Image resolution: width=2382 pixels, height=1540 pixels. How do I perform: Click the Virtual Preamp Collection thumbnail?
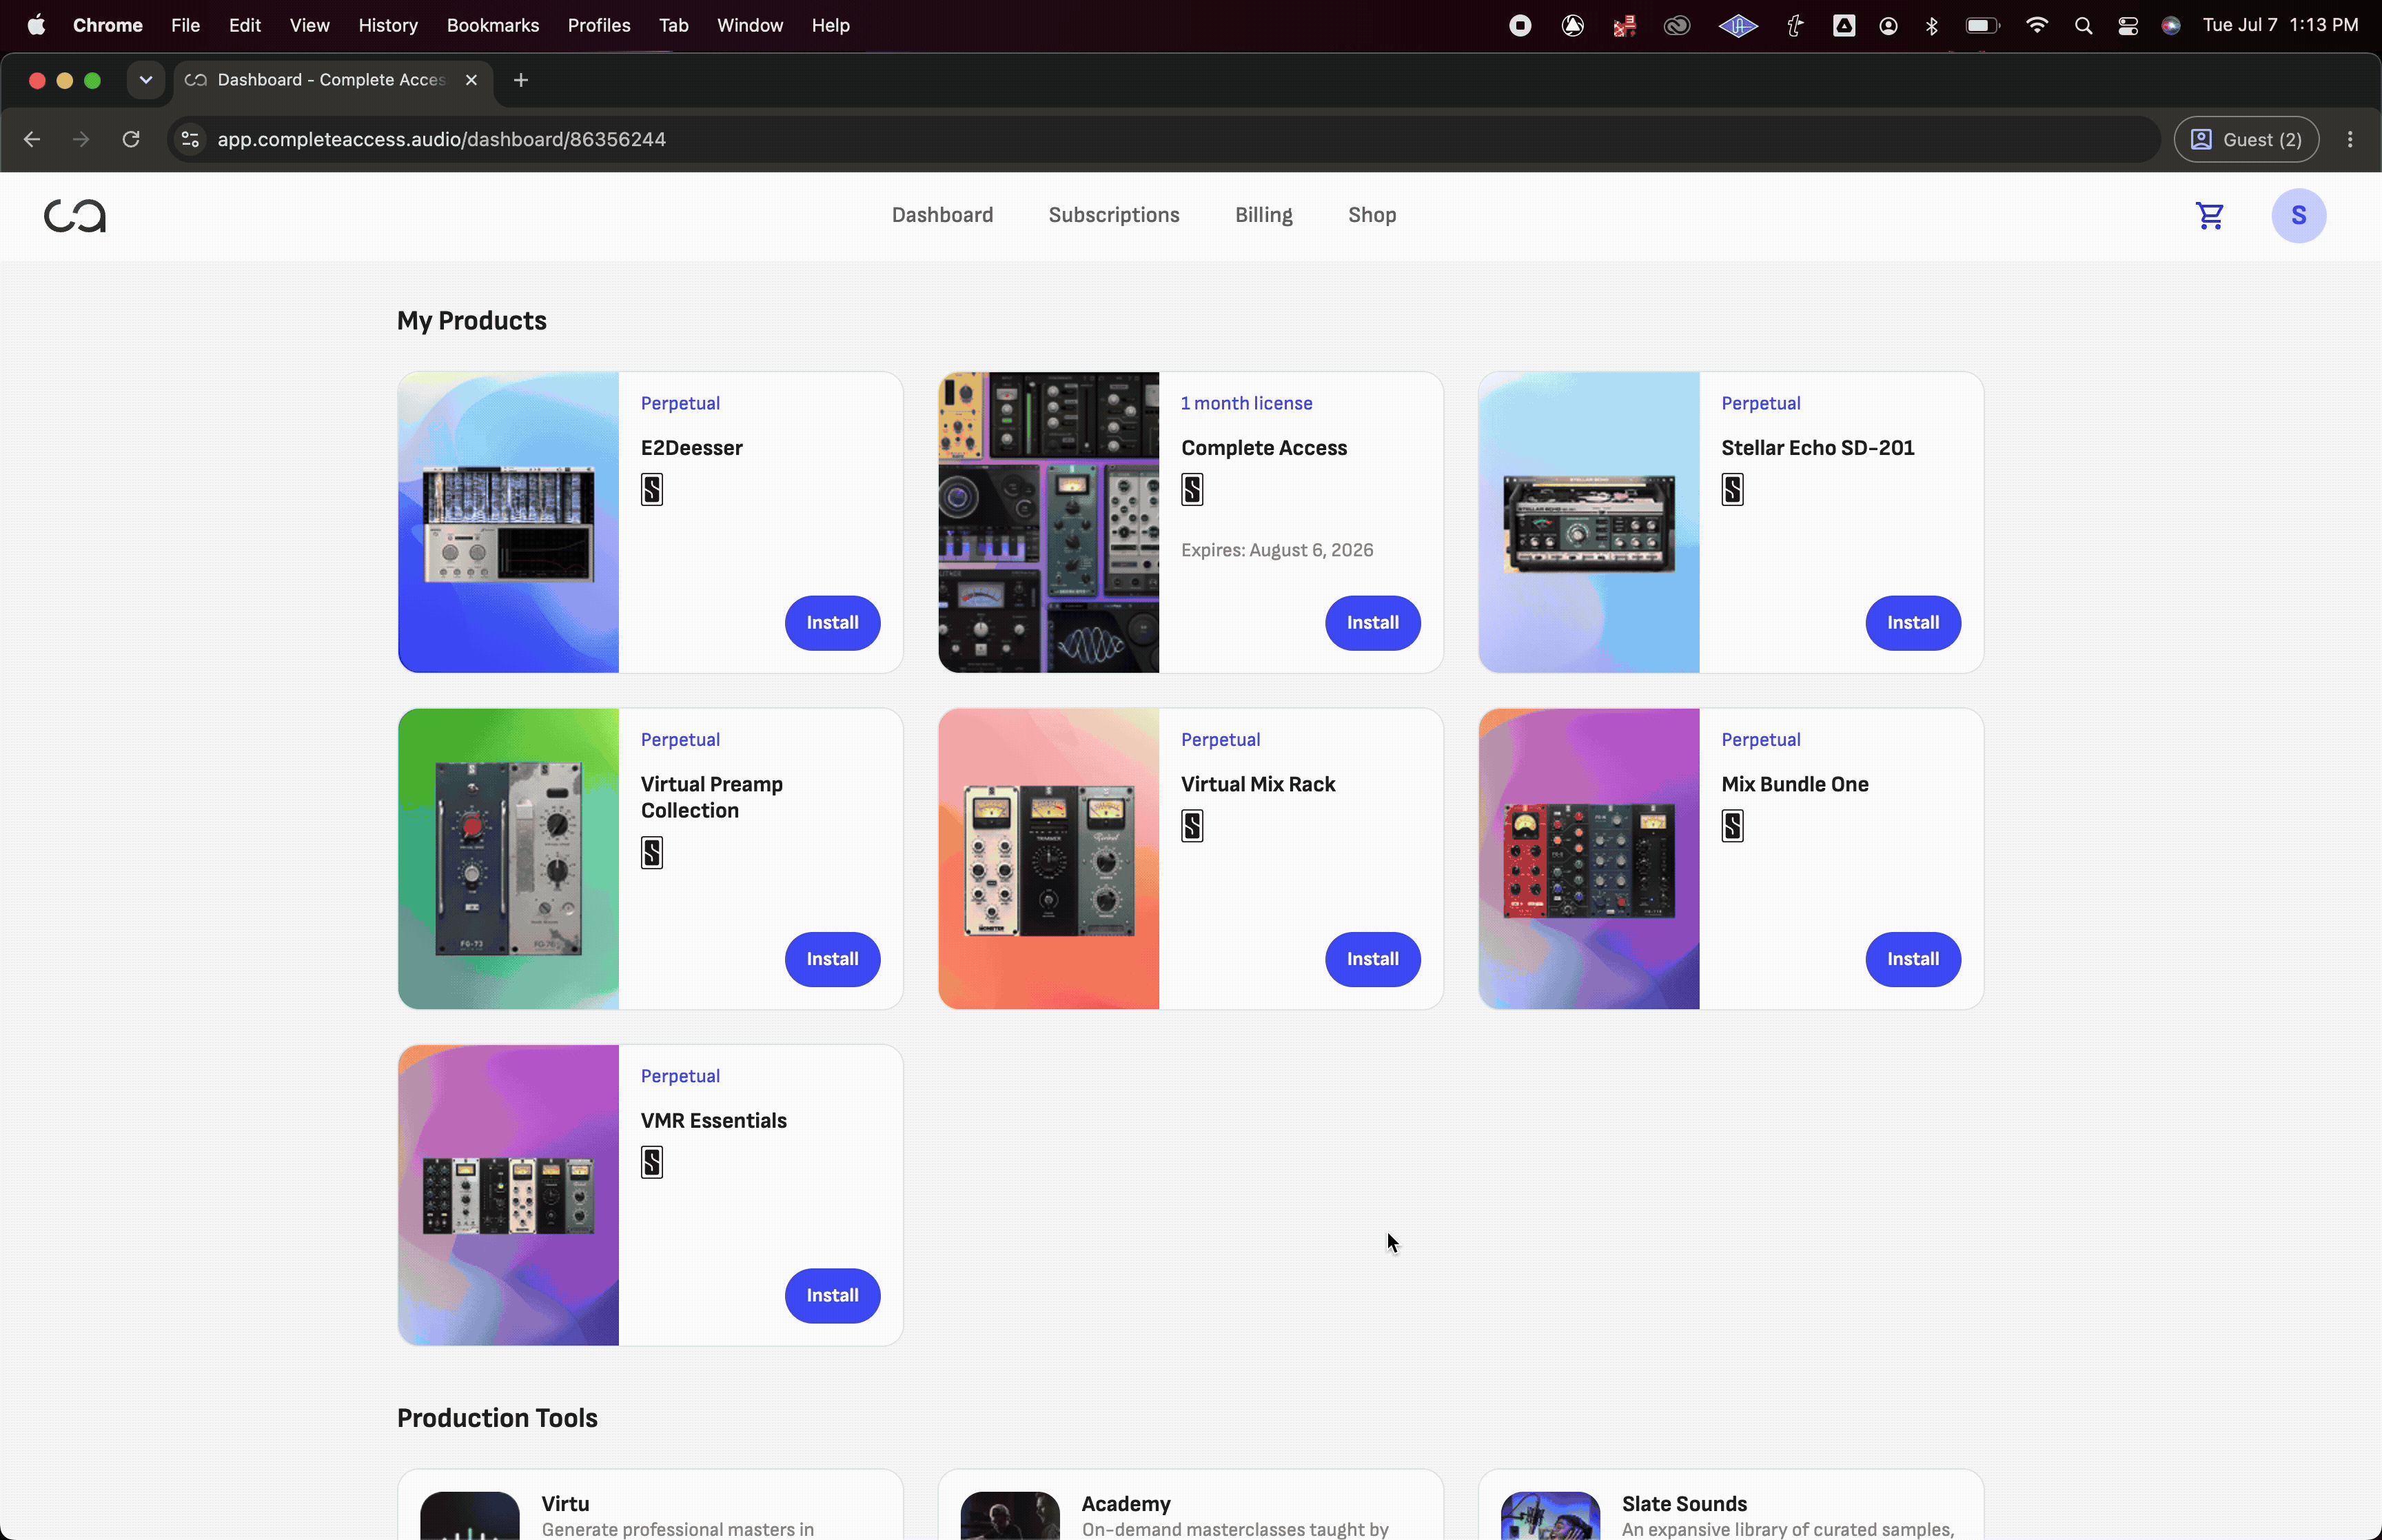click(509, 859)
